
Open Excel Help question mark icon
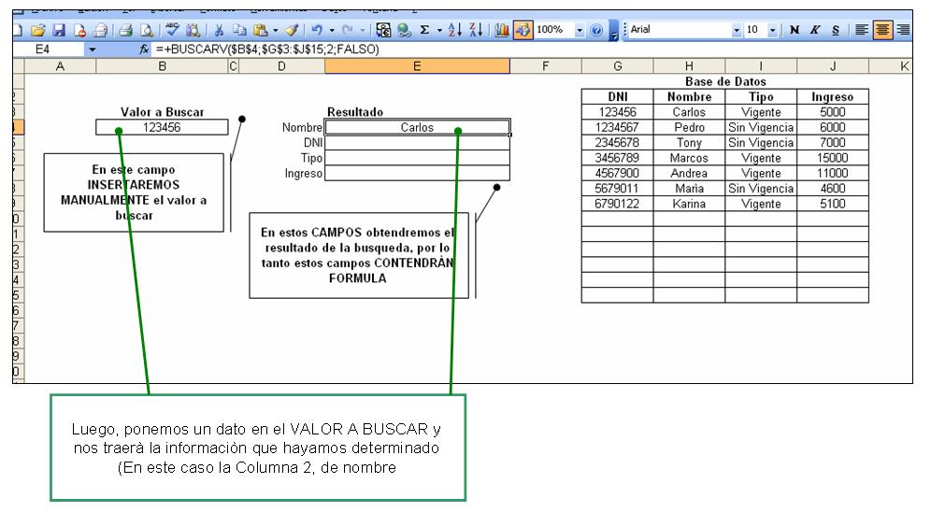coord(596,30)
